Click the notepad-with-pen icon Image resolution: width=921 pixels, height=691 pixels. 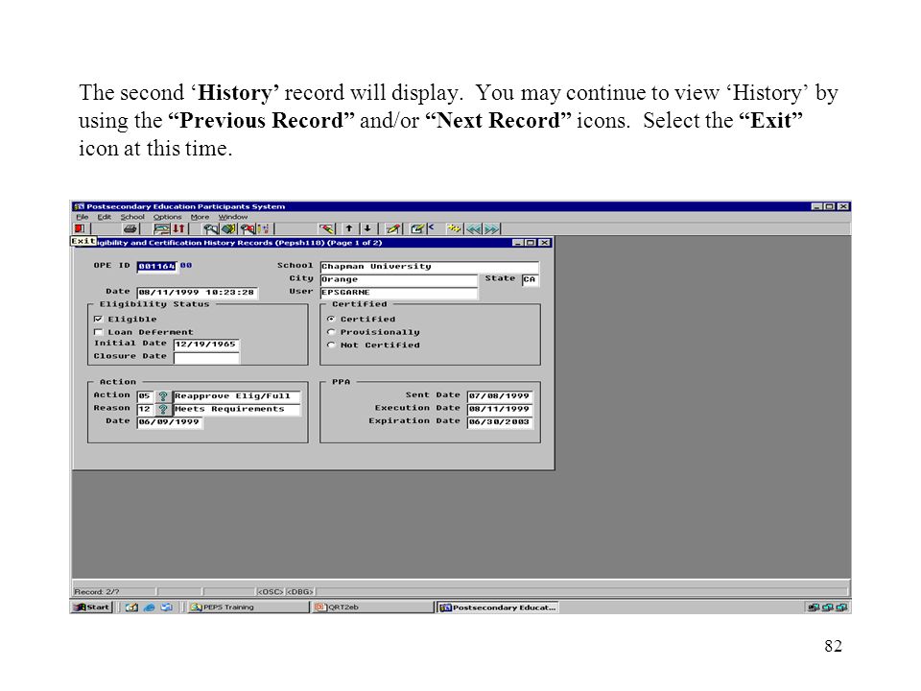pos(417,228)
